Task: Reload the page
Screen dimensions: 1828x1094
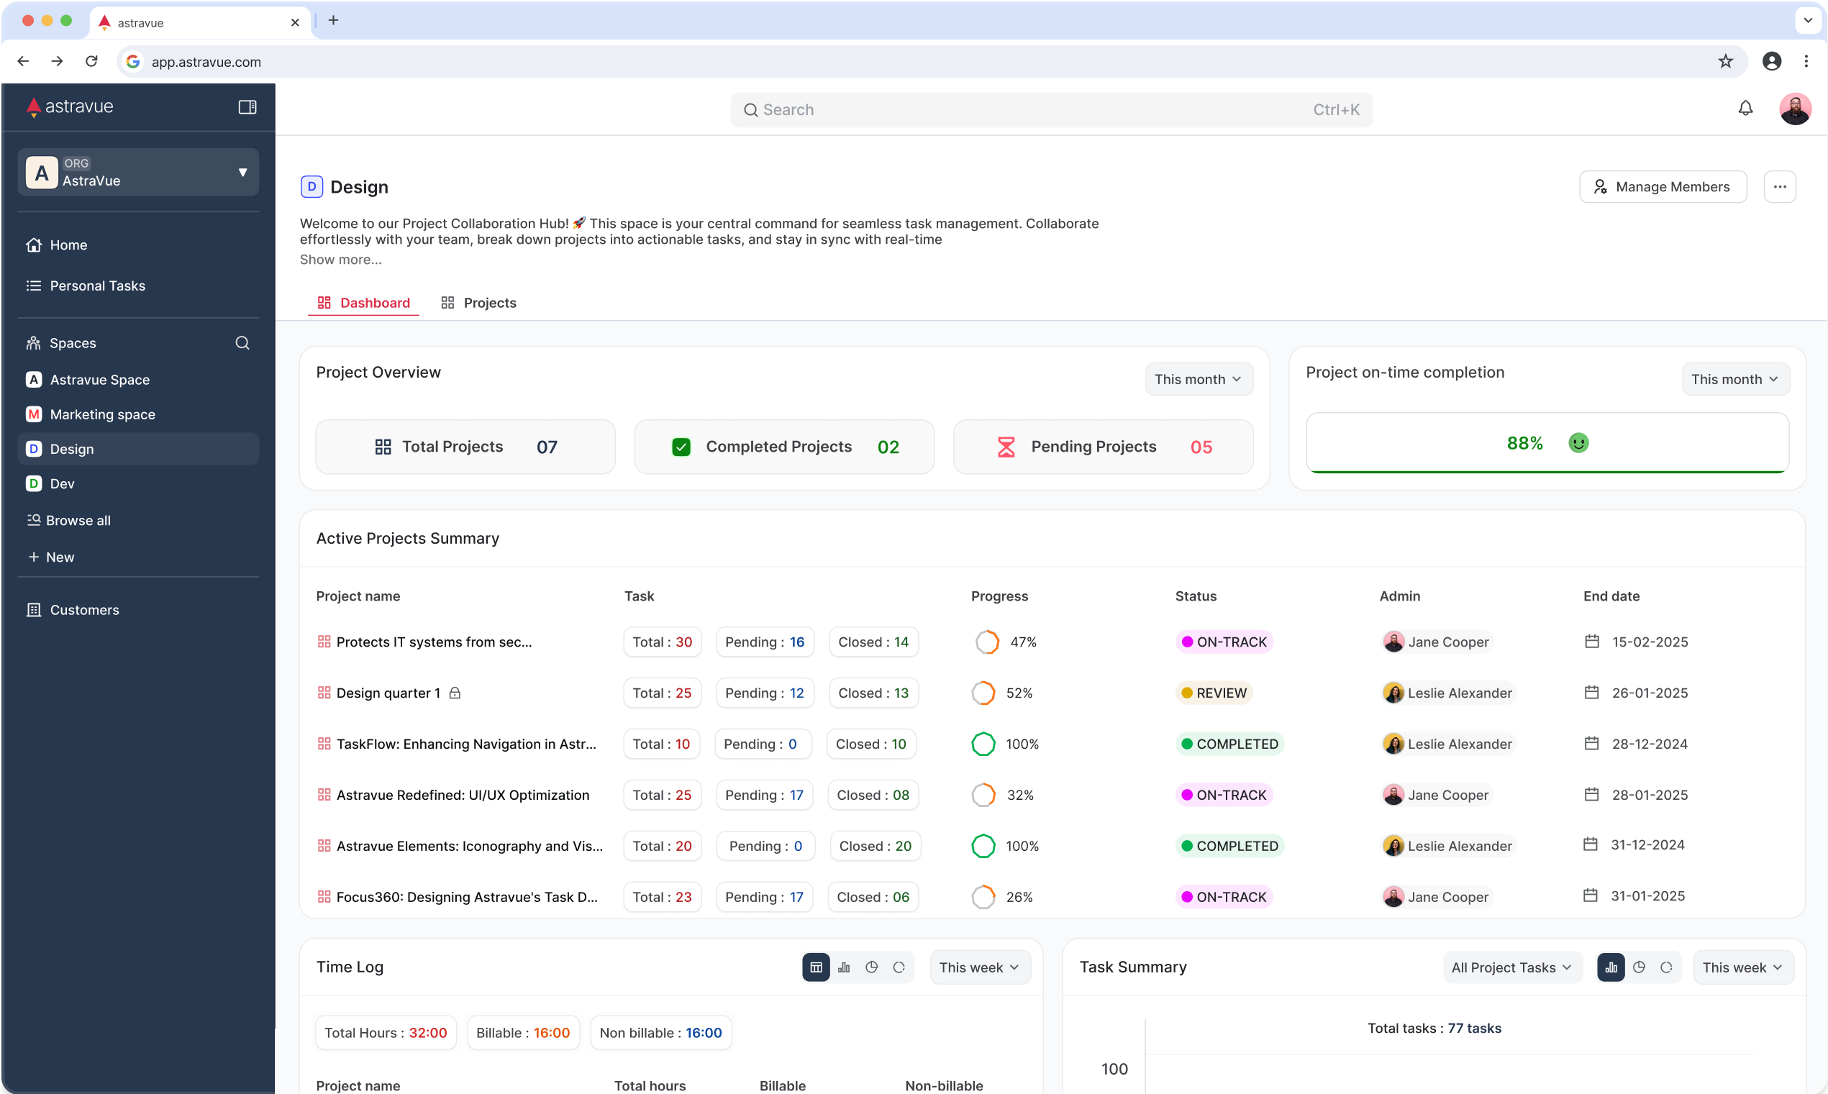Action: click(x=91, y=61)
